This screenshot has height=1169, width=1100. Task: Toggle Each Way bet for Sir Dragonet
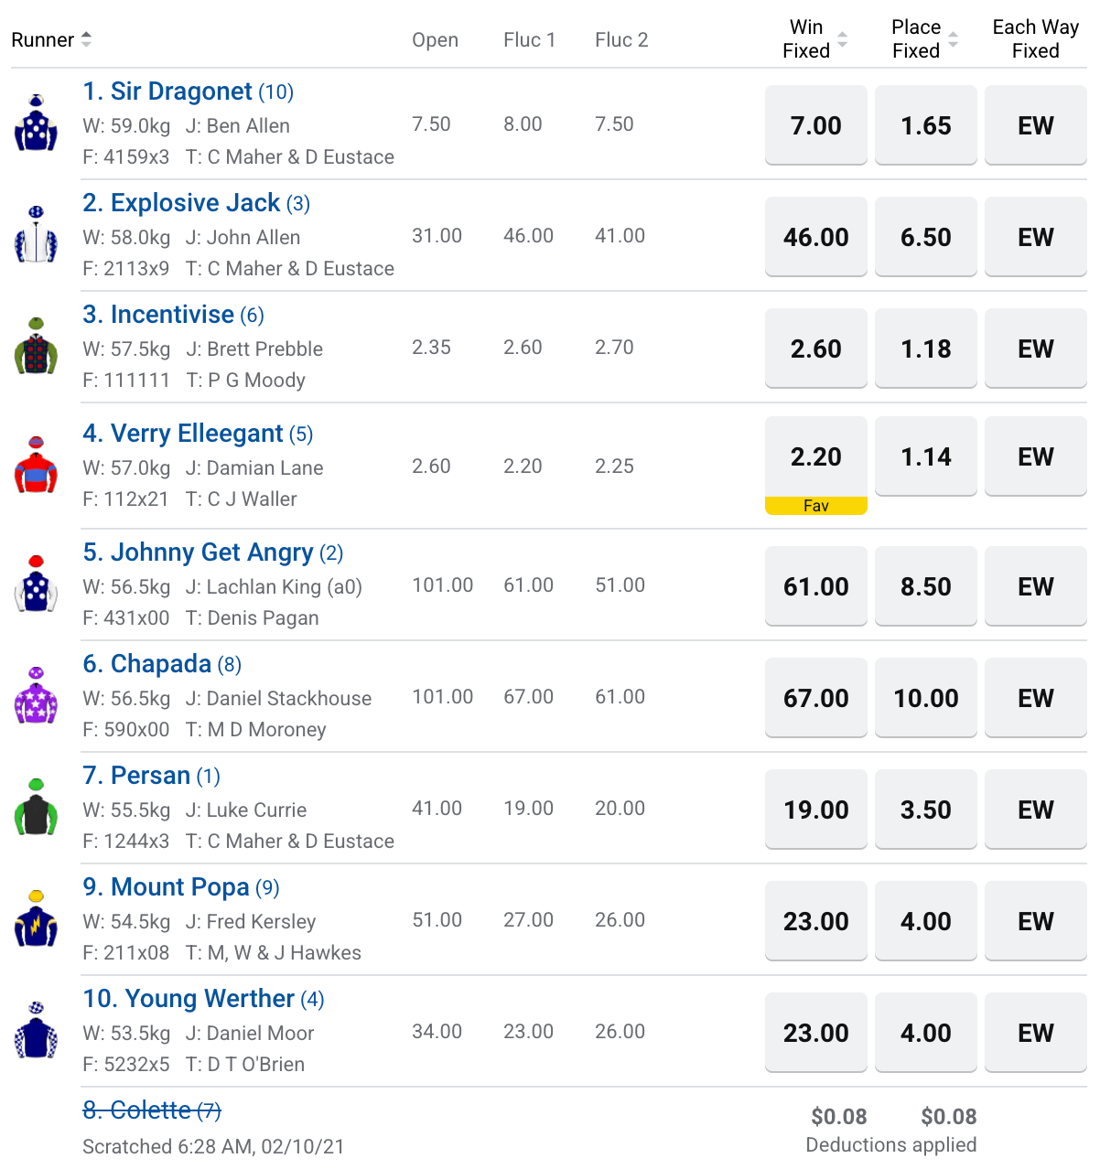(x=1036, y=125)
